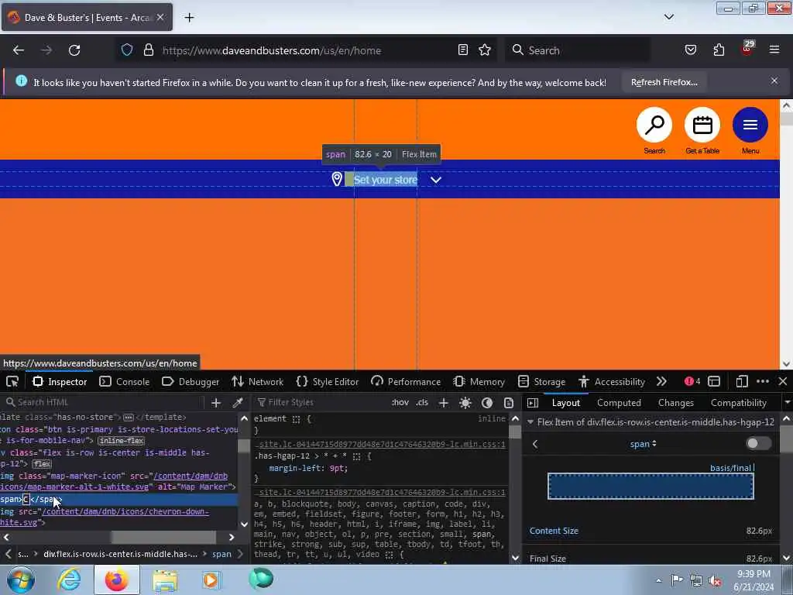The image size is (793, 595).
Task: Open the Debugger panel
Action: [191, 381]
